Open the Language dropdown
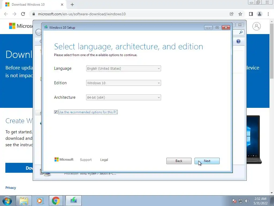The image size is (274, 206). click(x=123, y=68)
